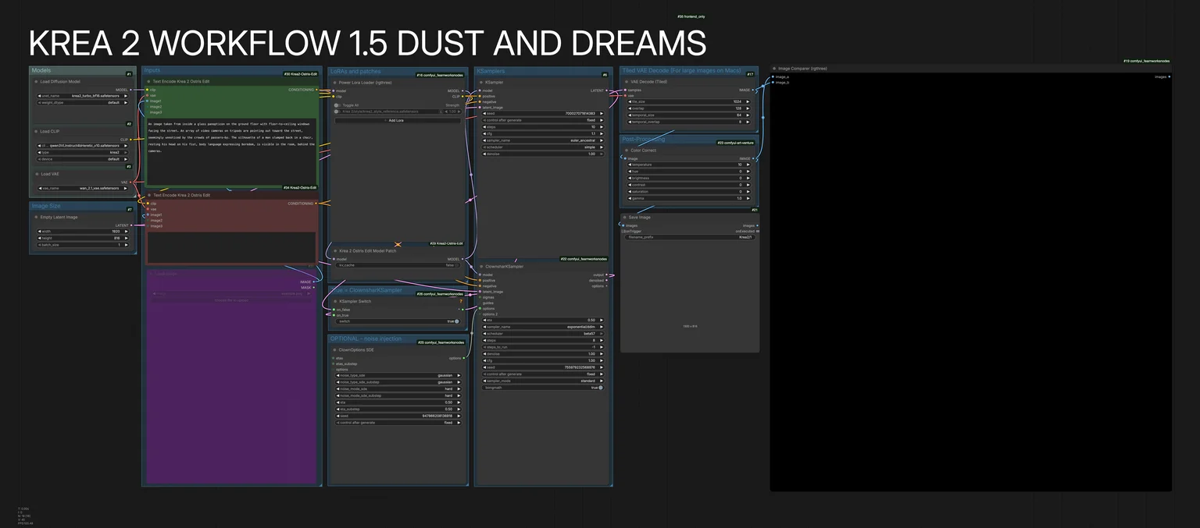Select the LoRAs and patches group title
The image size is (1200, 528).
[356, 71]
